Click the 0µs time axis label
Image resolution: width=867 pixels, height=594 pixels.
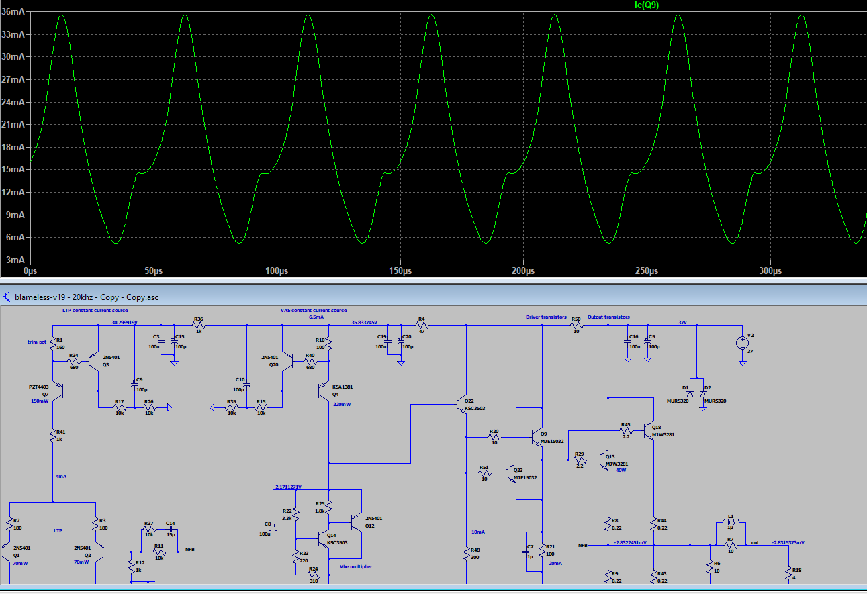32,271
